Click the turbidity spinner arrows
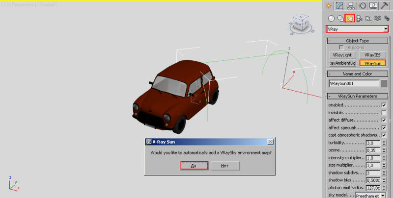This screenshot has height=198, width=393. 384,143
